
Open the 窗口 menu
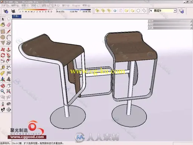[x=66, y=6]
